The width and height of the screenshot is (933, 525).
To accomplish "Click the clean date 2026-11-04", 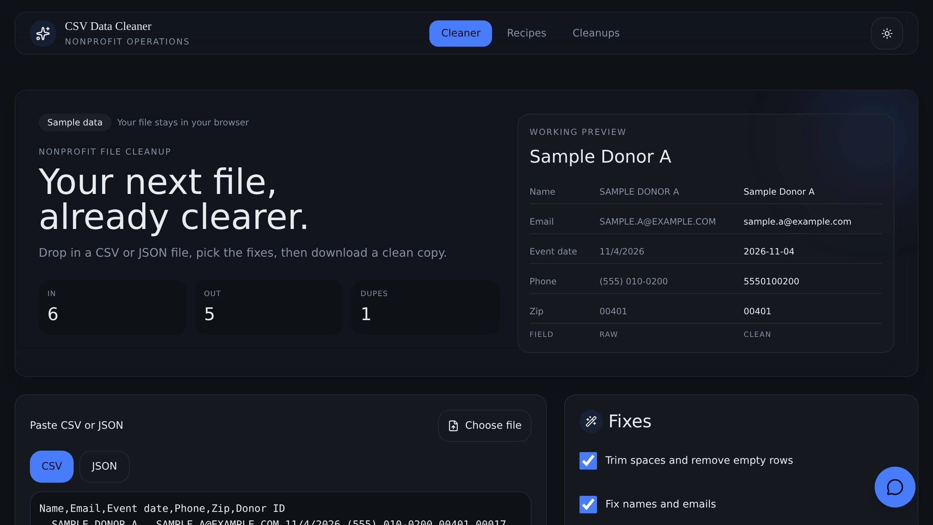I will [769, 252].
